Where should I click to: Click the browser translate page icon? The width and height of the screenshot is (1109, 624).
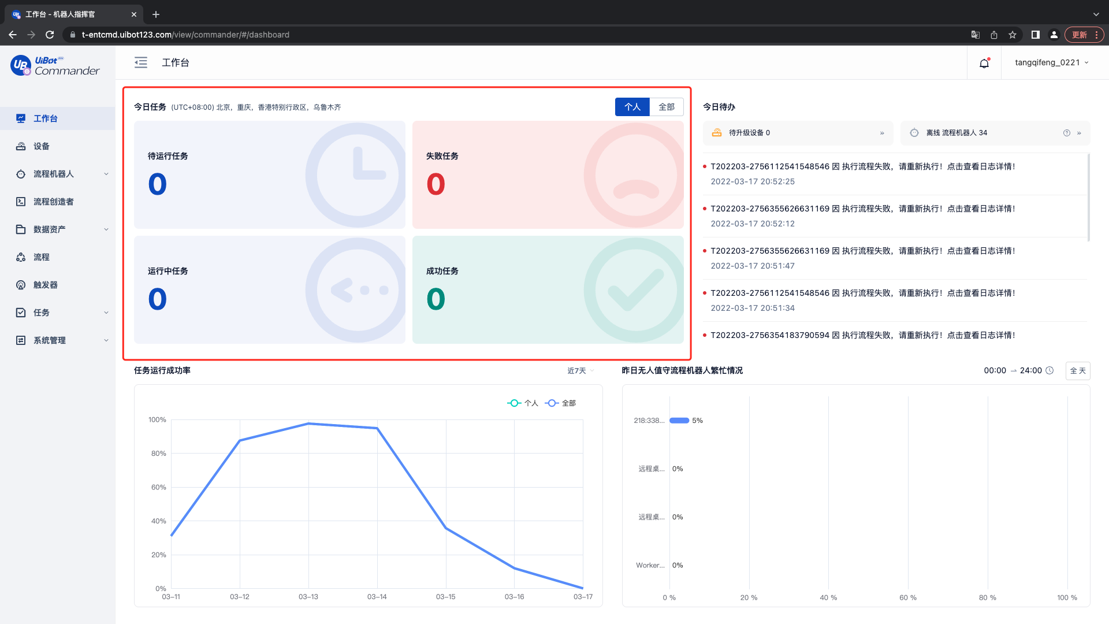(976, 35)
